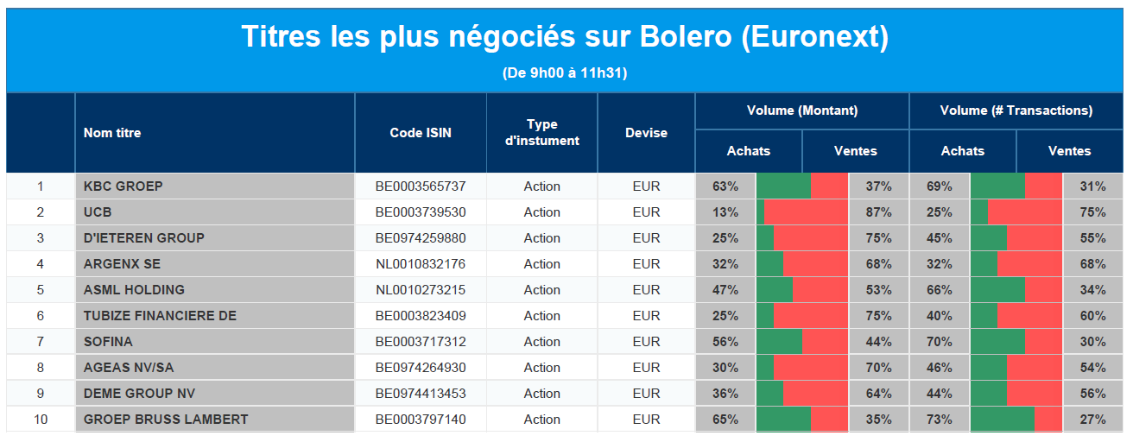Image resolution: width=1133 pixels, height=442 pixels.
Task: Click the green buy bar in KBC GROEP's Montant column
Action: (783, 186)
